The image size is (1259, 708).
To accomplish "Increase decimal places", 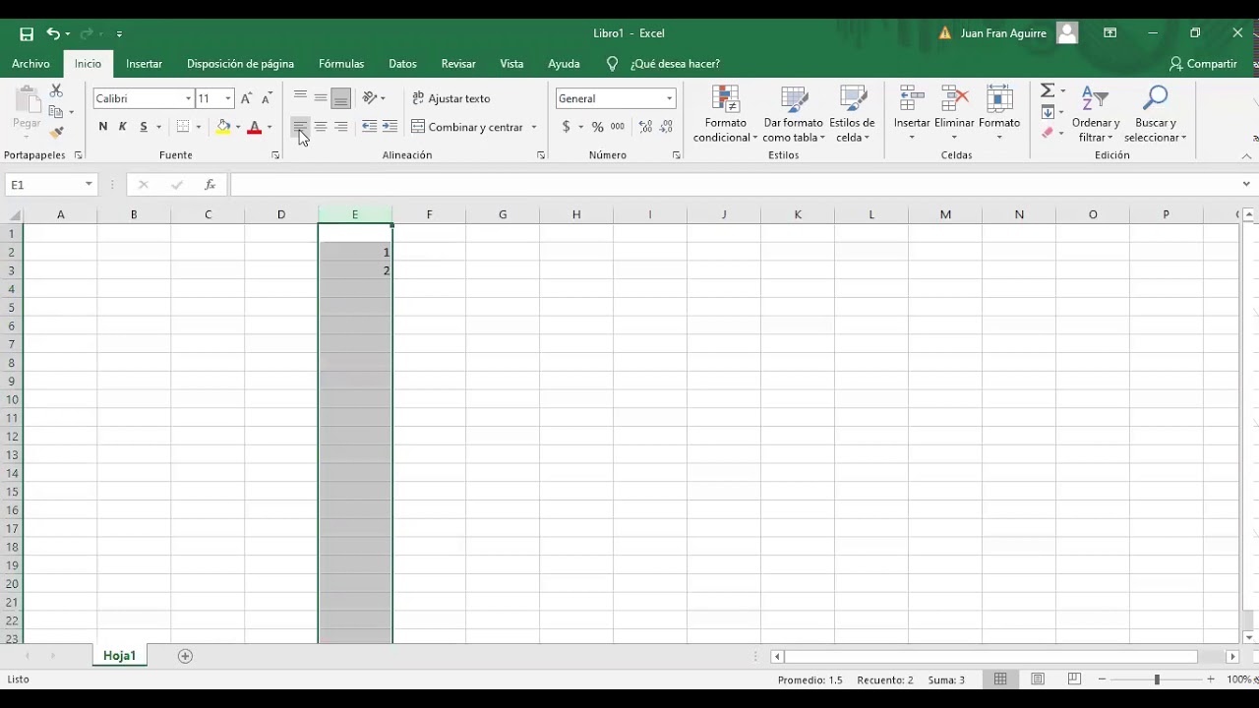I will pos(645,127).
